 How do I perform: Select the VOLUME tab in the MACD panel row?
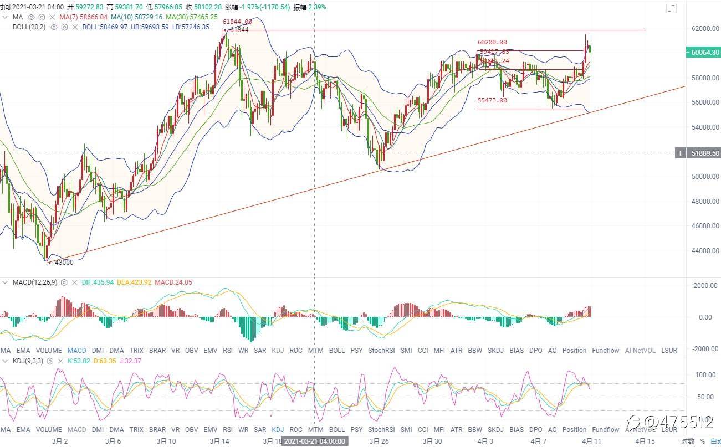click(x=49, y=351)
